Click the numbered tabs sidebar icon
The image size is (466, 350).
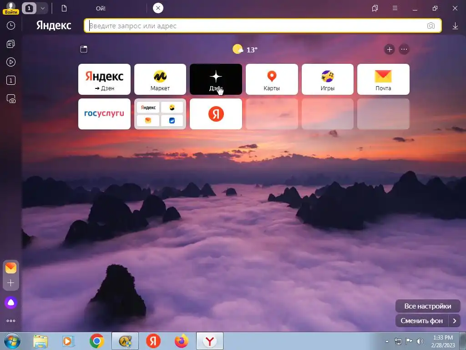click(11, 80)
